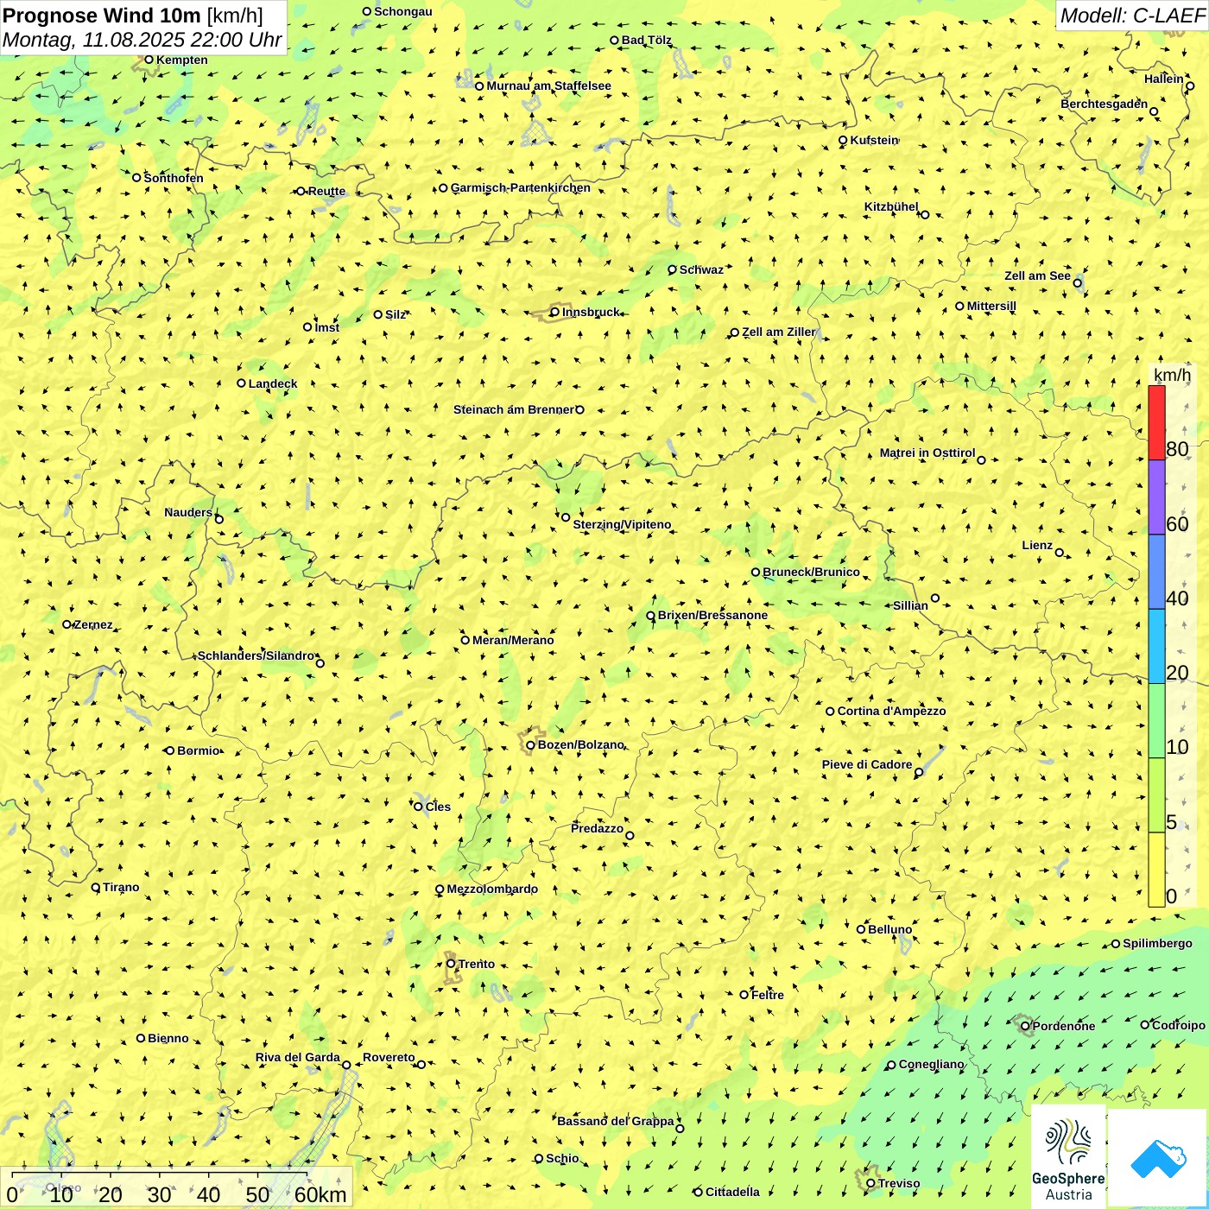Click the Bassano del Grappa label
1209x1209 pixels.
click(x=615, y=1121)
